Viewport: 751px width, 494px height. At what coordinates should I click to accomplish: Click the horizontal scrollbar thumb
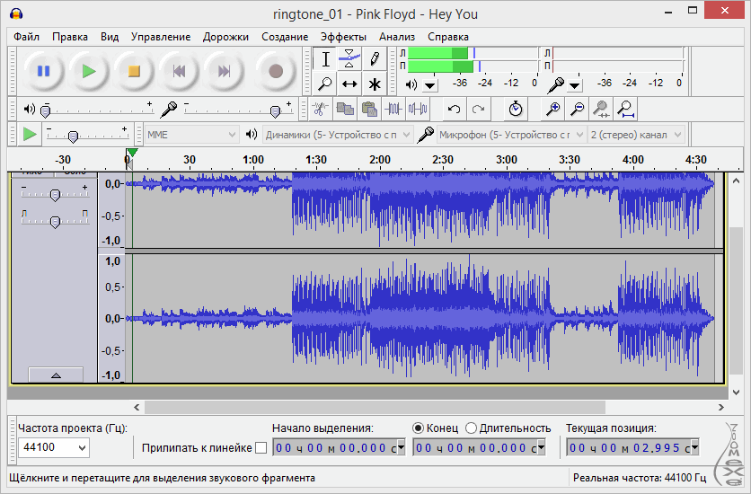click(375, 408)
